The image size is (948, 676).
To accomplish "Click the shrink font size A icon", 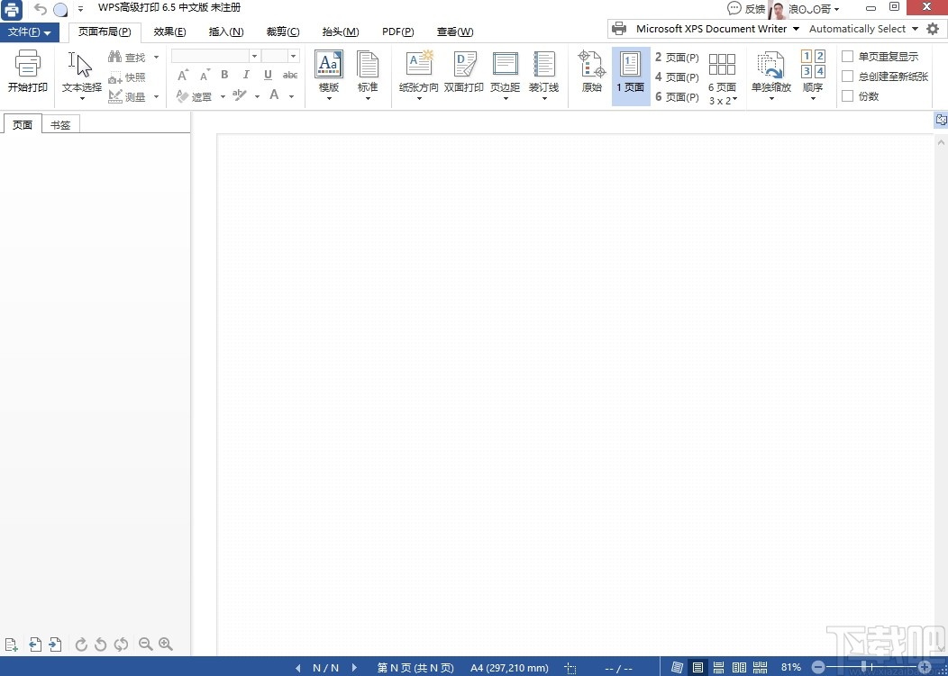I will (205, 75).
